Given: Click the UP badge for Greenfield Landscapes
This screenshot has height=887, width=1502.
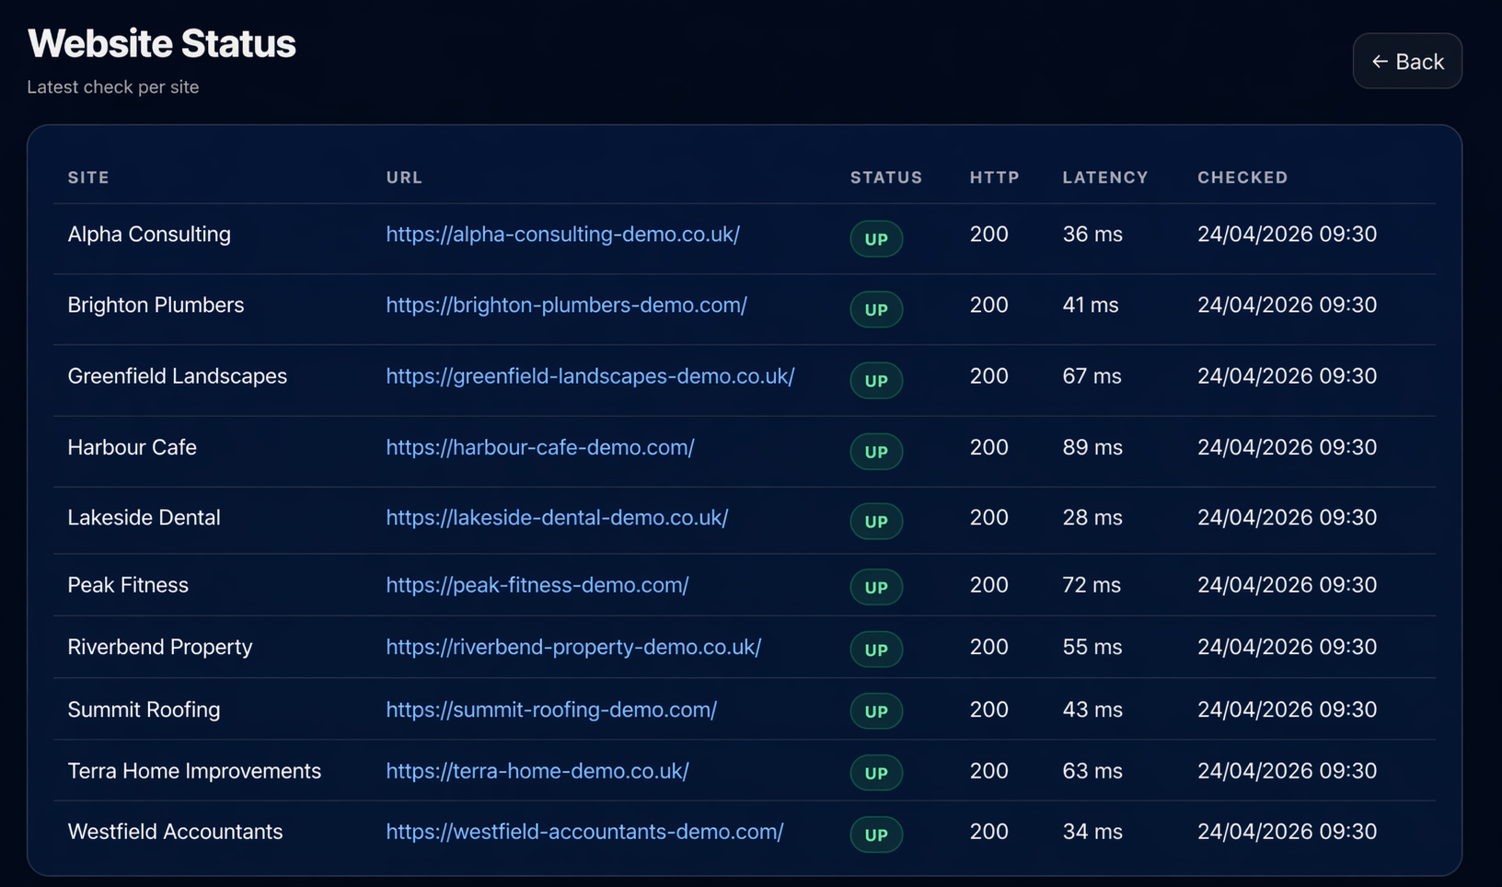Looking at the screenshot, I should (876, 381).
